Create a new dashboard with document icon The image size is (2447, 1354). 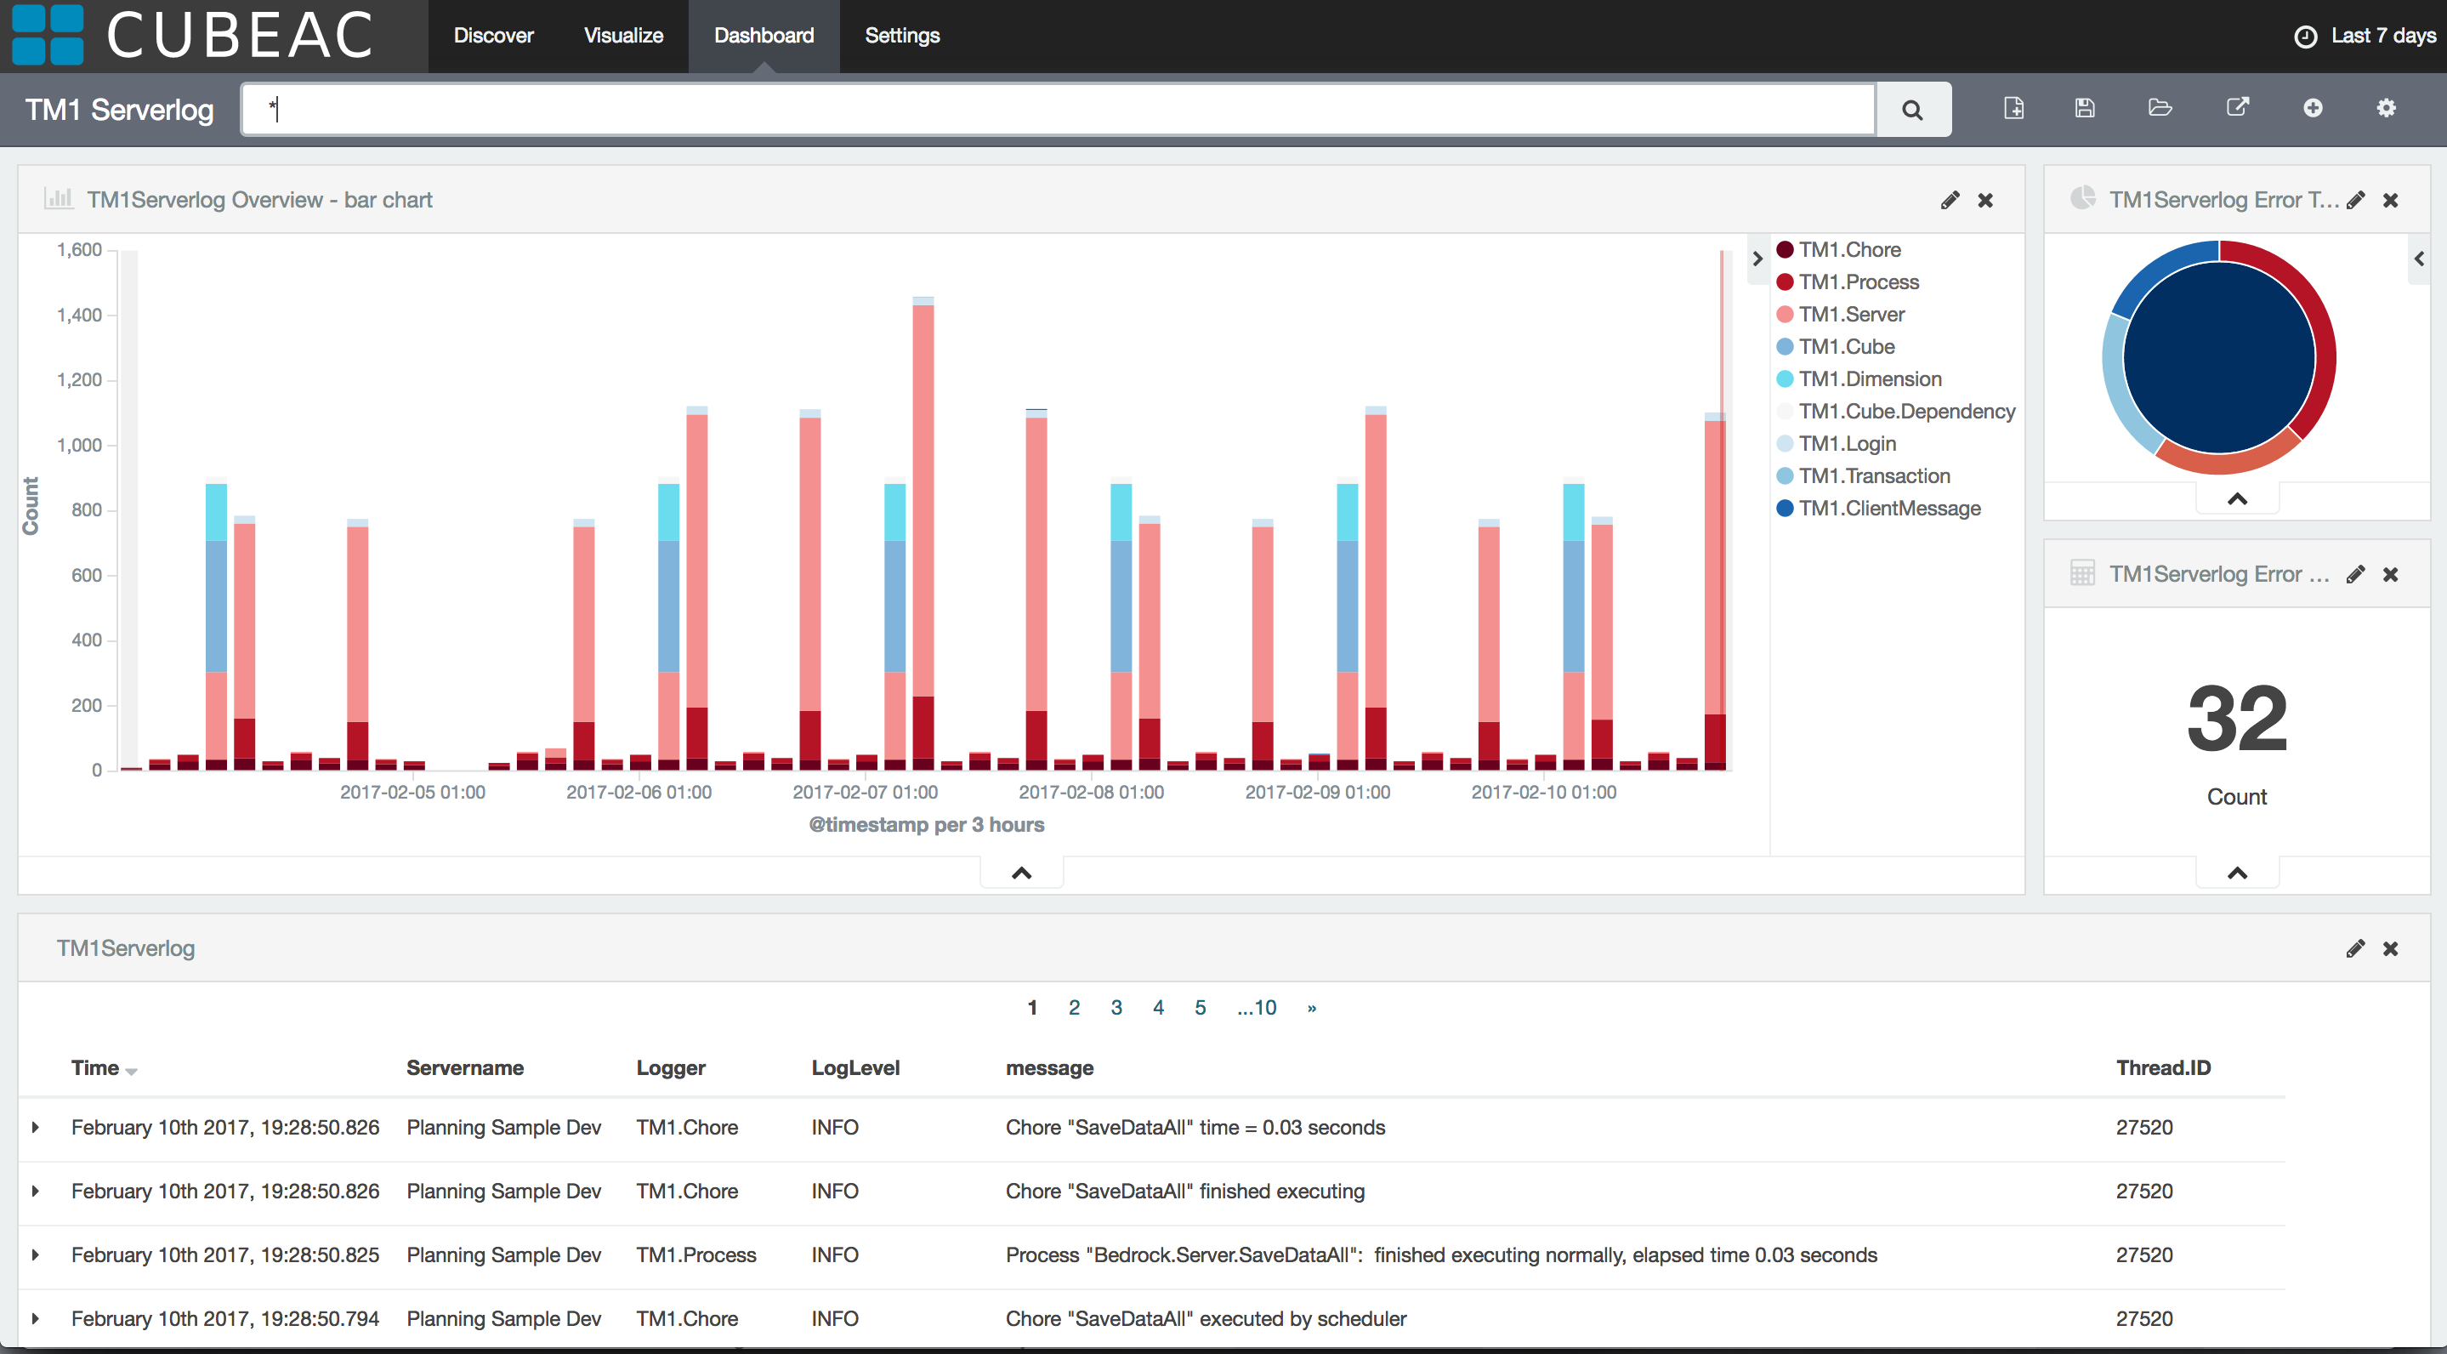click(x=2013, y=108)
